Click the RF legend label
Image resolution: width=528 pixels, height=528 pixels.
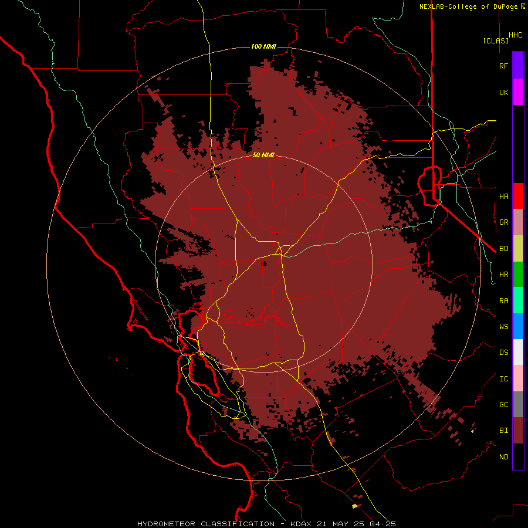pyautogui.click(x=504, y=66)
